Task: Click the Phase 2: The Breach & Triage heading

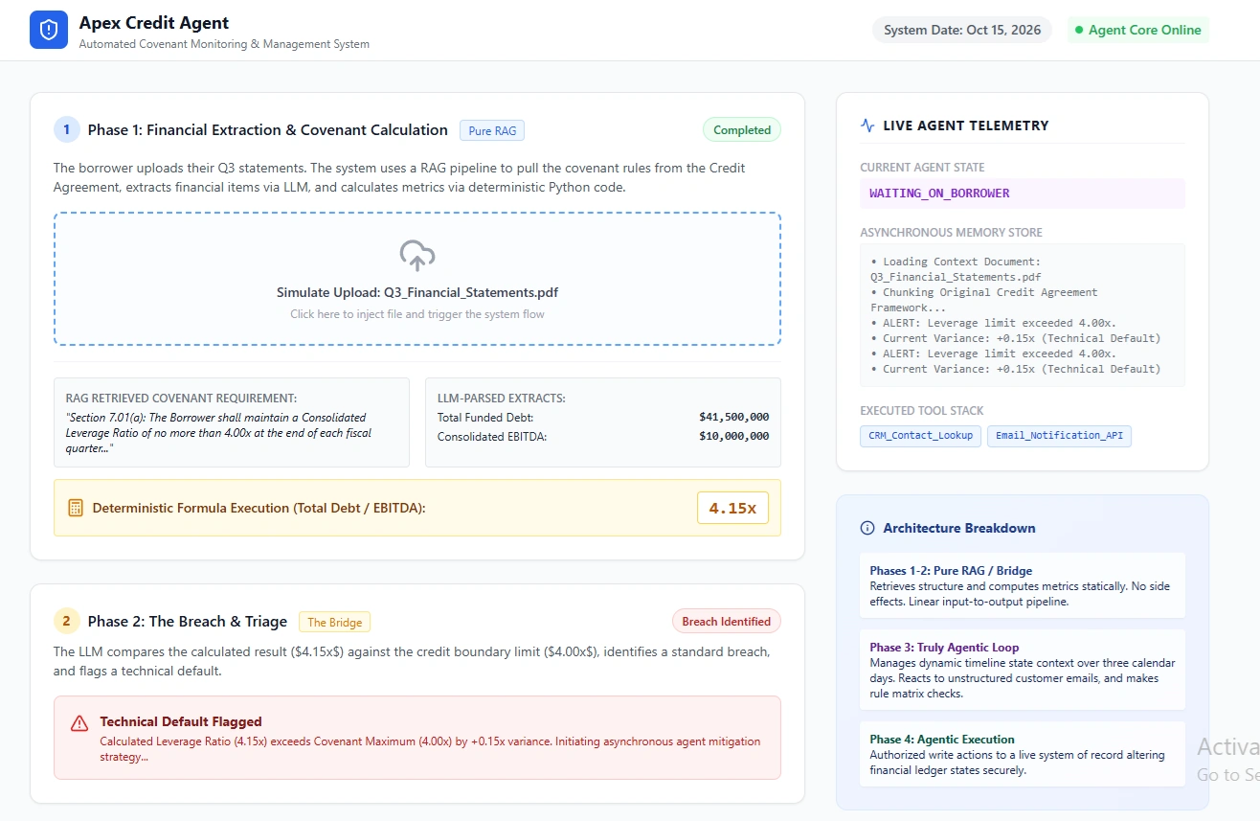Action: pyautogui.click(x=188, y=622)
